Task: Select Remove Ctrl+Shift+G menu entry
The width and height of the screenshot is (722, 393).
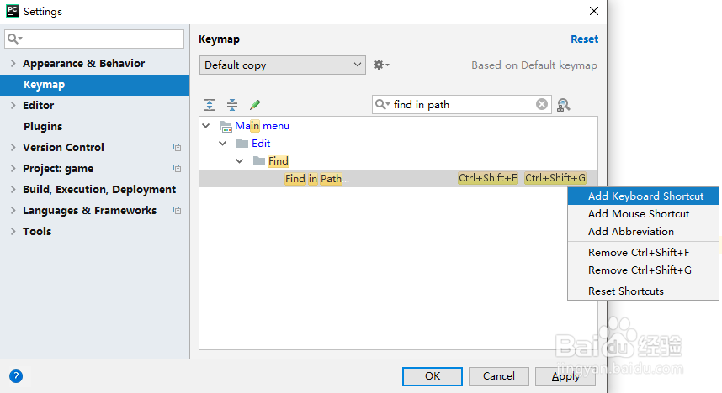Action: pos(643,270)
